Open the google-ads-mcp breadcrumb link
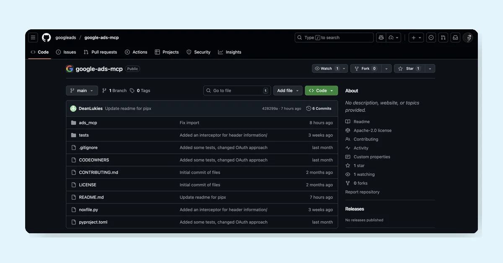503x263 pixels. point(101,38)
